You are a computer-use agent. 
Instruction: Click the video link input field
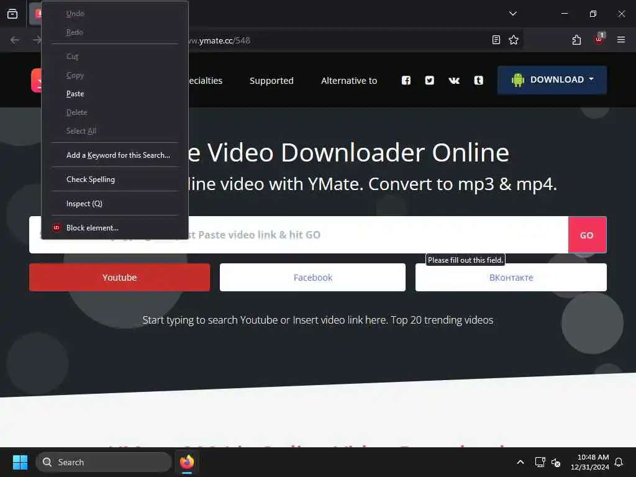click(299, 235)
